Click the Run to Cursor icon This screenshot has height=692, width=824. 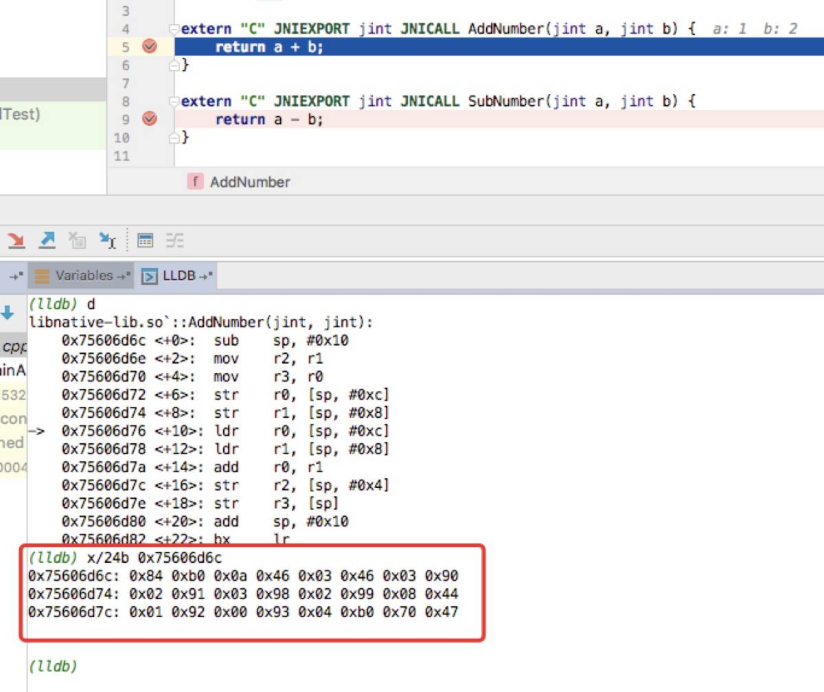click(106, 240)
